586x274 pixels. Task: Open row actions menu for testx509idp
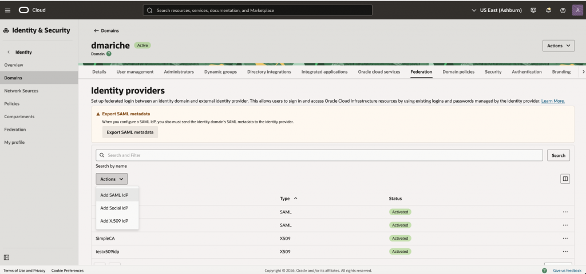(565, 251)
